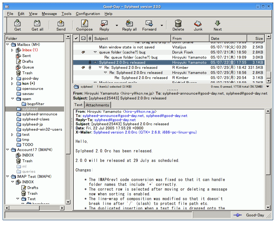This screenshot has height=226, width=279.
Task: Collapse Account17 (IMAP4) tree
Action: click(7, 150)
